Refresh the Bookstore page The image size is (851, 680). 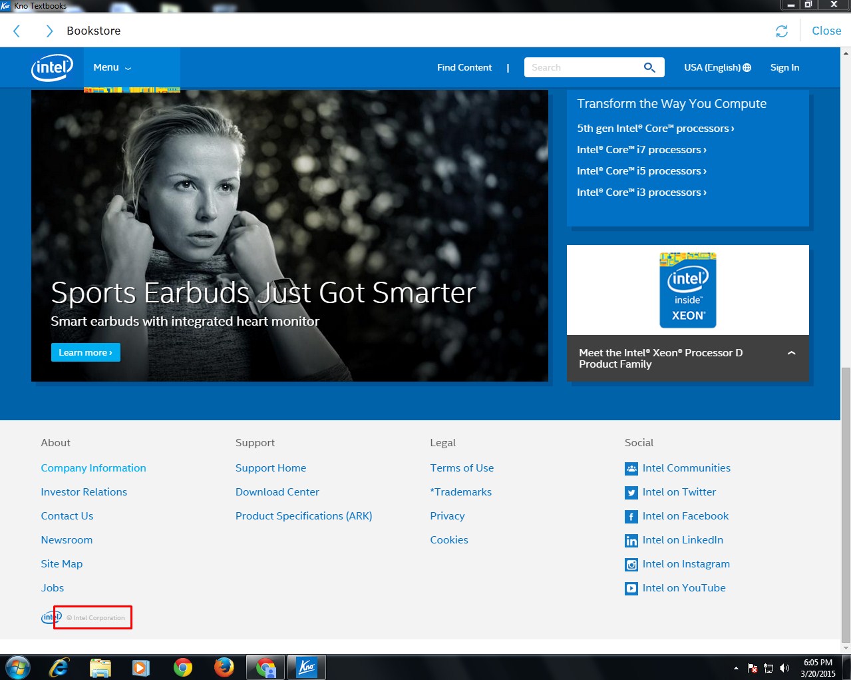[782, 31]
